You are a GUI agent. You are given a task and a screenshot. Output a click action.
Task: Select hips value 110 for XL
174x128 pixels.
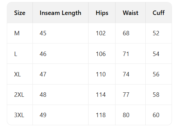tap(101, 74)
